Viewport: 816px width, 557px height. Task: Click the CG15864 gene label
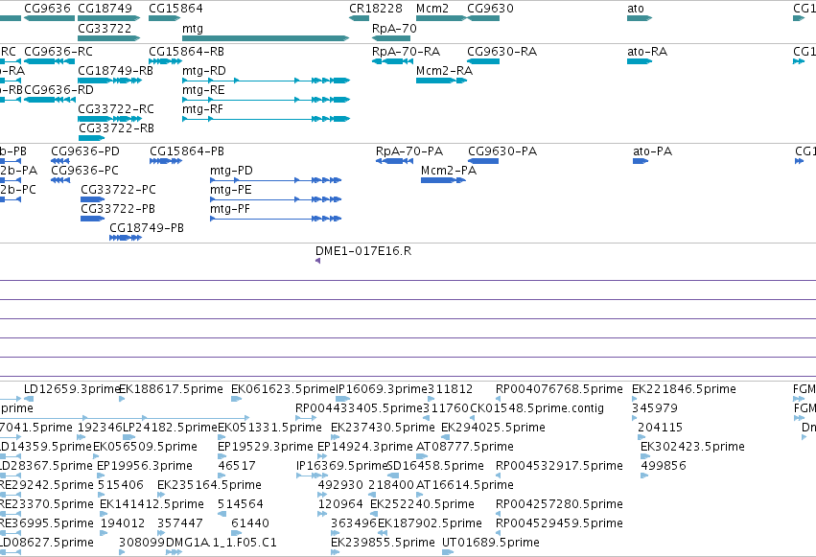pyautogui.click(x=175, y=9)
